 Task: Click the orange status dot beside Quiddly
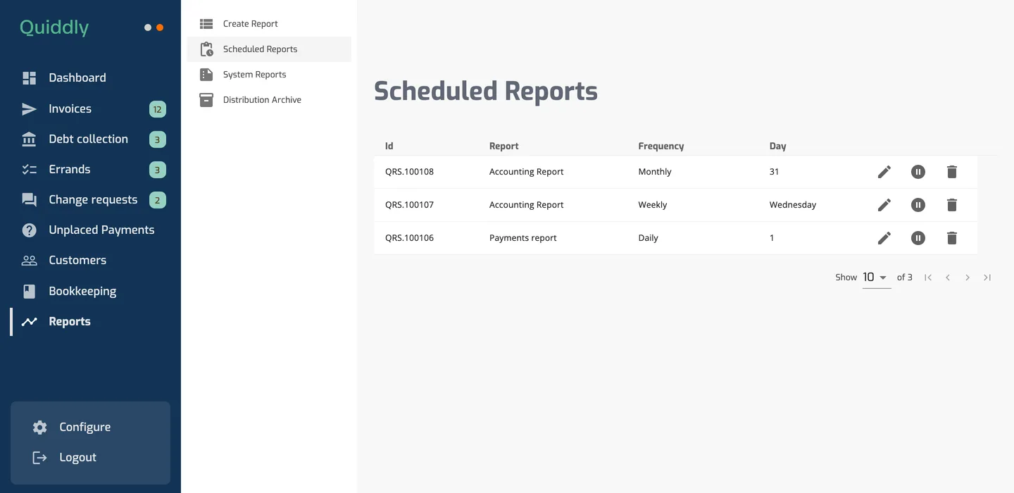(160, 27)
